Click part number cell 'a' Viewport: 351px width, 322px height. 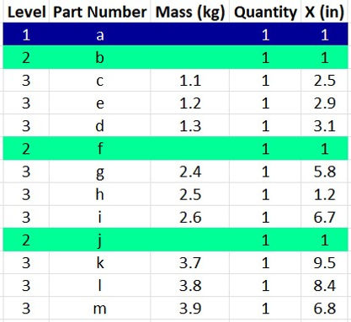(x=99, y=34)
